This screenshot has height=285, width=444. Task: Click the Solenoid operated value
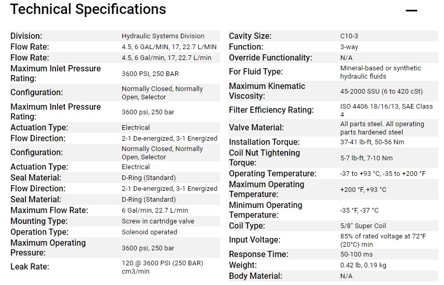(x=149, y=232)
